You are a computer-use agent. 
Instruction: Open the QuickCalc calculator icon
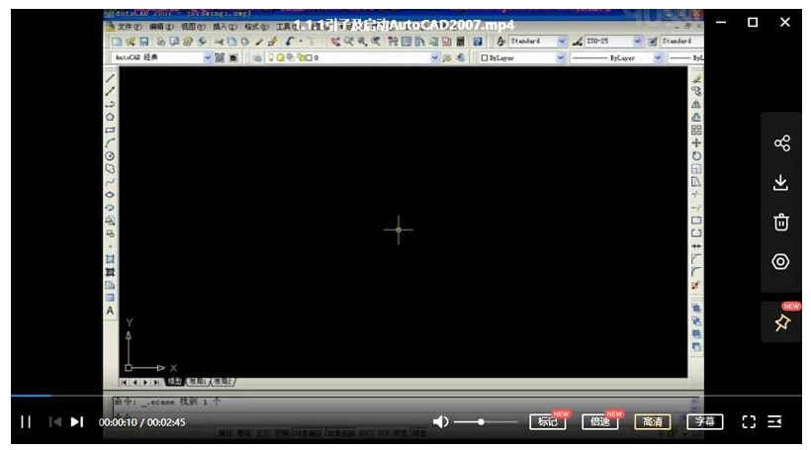click(x=460, y=42)
